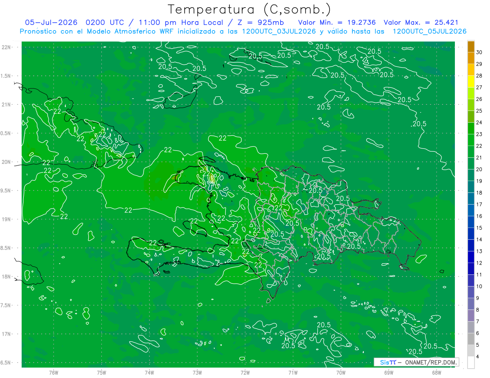Image resolution: width=490 pixels, height=378 pixels.
Task: Click the legend value "8"
Action: (478, 310)
